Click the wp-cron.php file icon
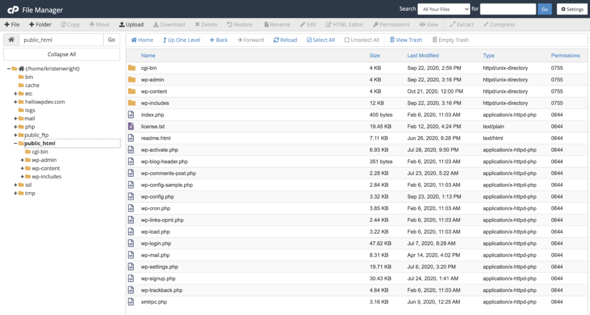The image size is (590, 315). [131, 208]
